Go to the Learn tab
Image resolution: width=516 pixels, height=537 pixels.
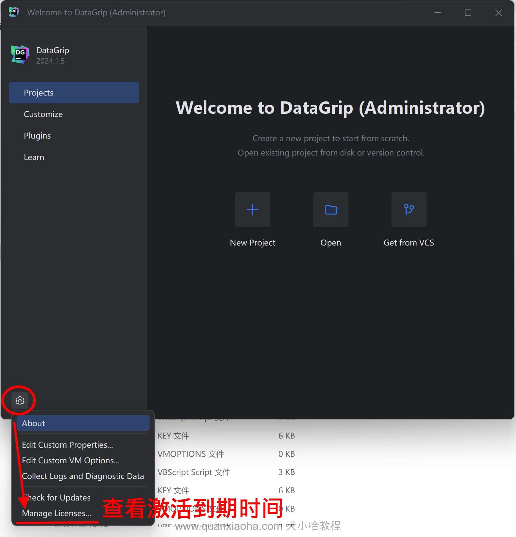(x=74, y=157)
